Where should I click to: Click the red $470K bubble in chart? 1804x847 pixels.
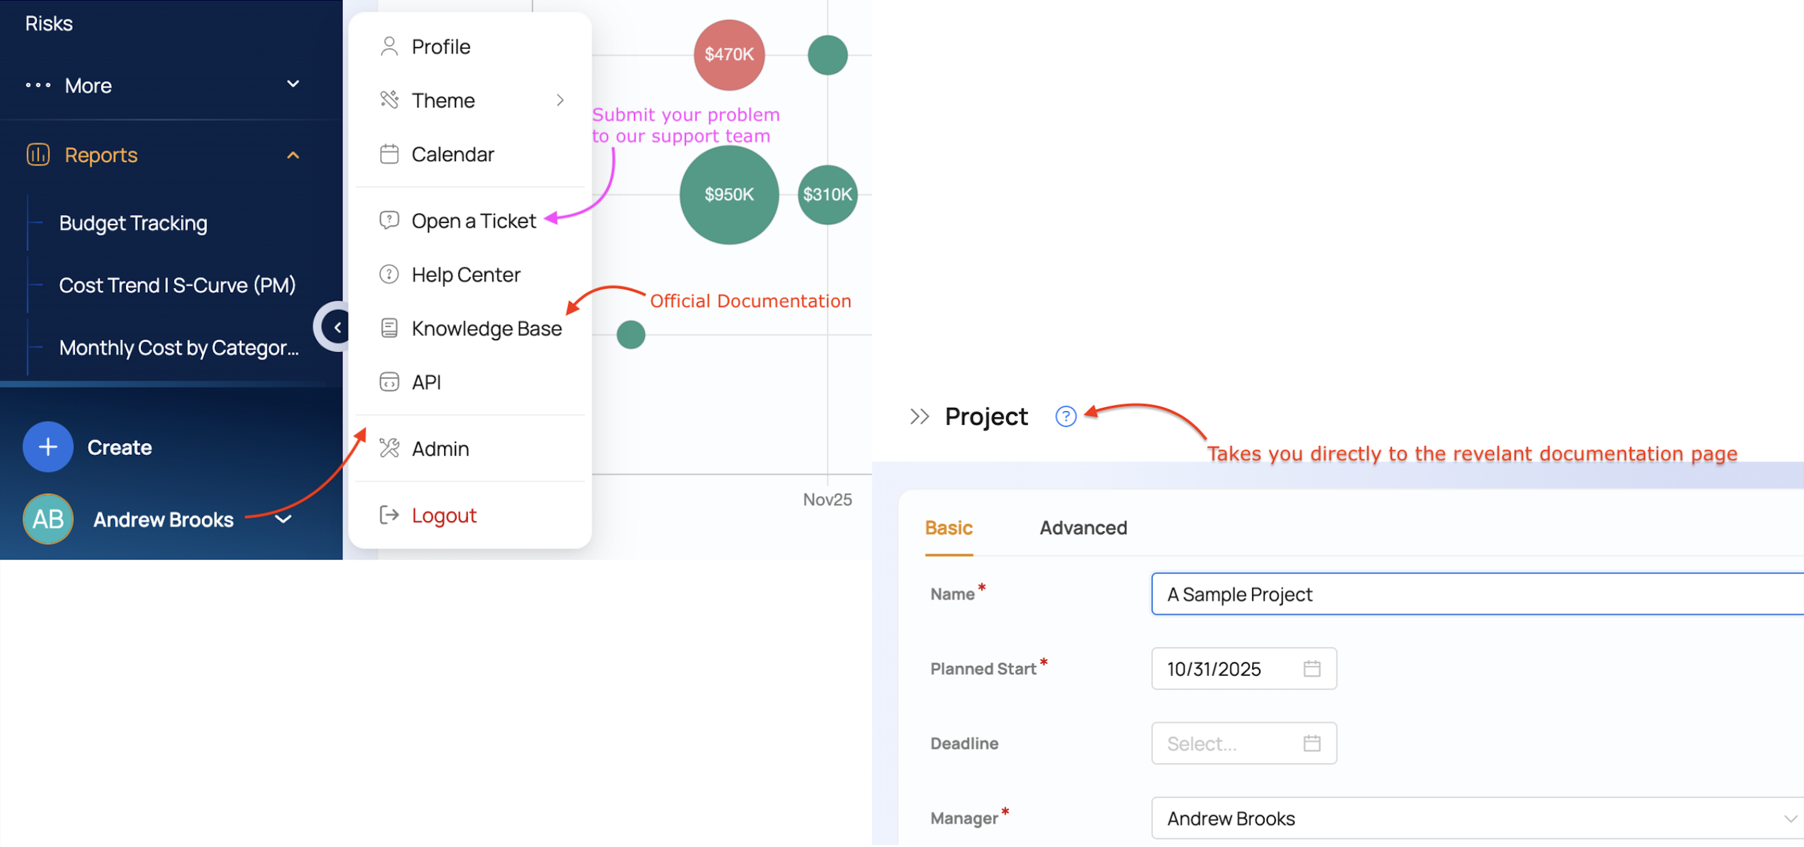click(729, 55)
